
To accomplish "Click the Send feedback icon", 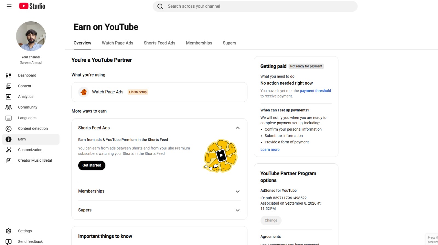I will pyautogui.click(x=8, y=242).
